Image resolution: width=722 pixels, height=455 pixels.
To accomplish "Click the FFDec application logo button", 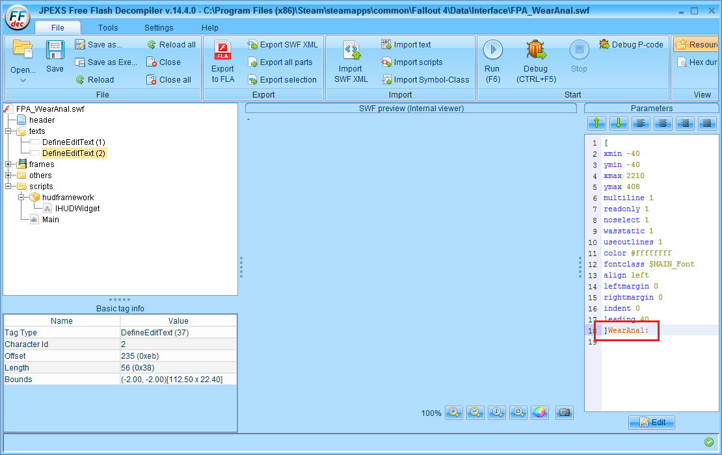I will [18, 19].
